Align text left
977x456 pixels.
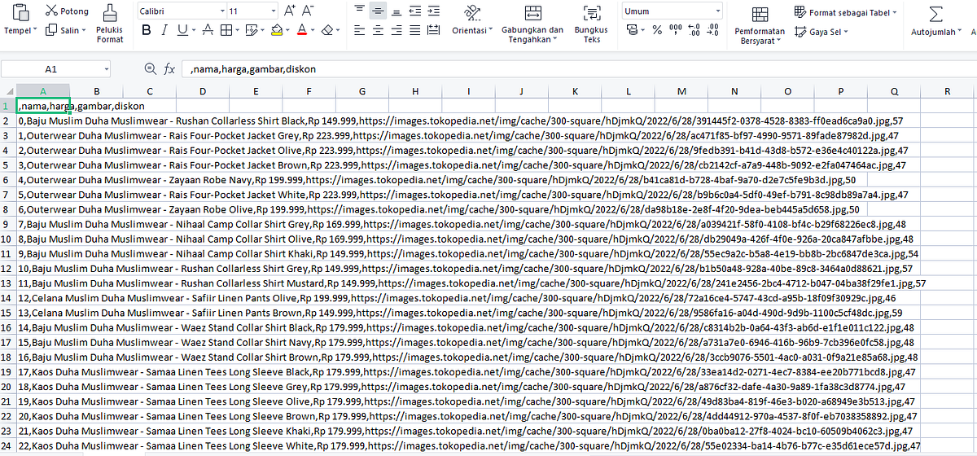coord(359,30)
